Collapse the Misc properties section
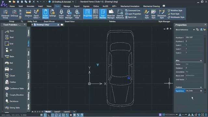This screenshot has height=117, width=208. [x=201, y=60]
